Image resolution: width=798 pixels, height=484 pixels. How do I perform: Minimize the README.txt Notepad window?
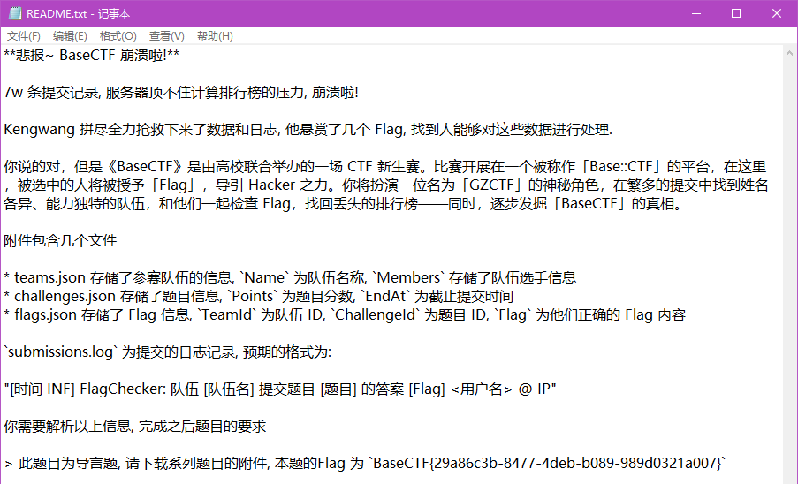695,13
